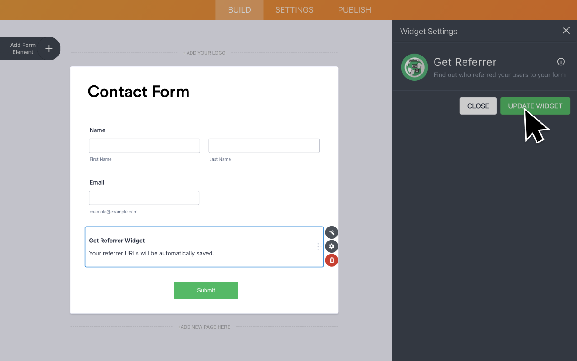577x361 pixels.
Task: Select the BUILD tab
Action: [x=239, y=9]
